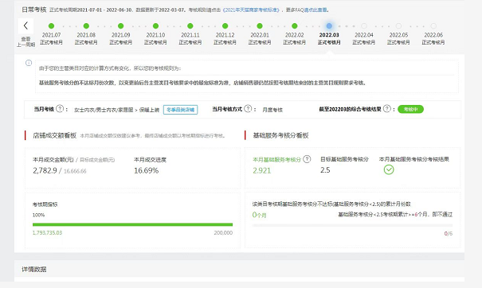Image resolution: width=482 pixels, height=288 pixels.
Task: Open help icon next to 当月考核方式
Action: [248, 108]
